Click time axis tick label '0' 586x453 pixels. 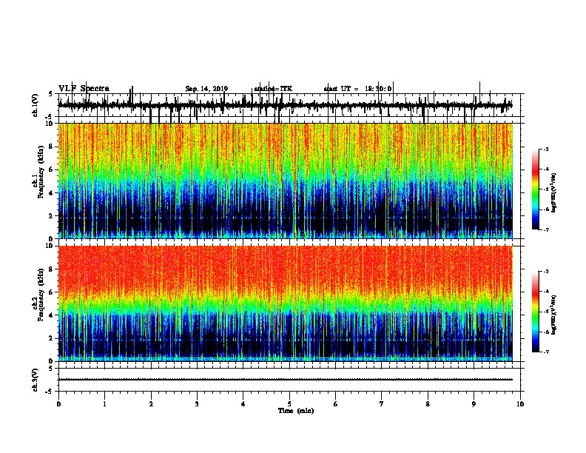tap(58, 404)
